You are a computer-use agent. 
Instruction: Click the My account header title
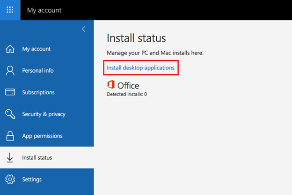pyautogui.click(x=44, y=10)
